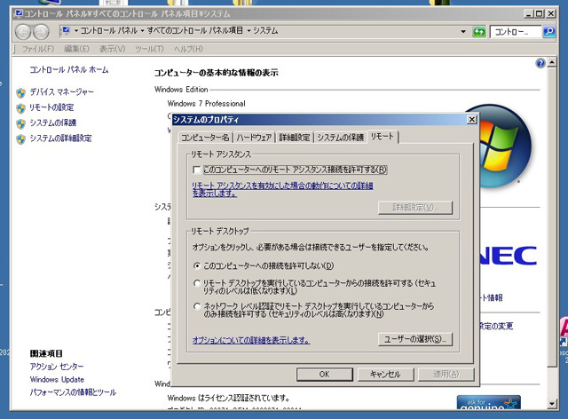Select the リモート tab
Viewport: 568px width, 419px height.
383,137
